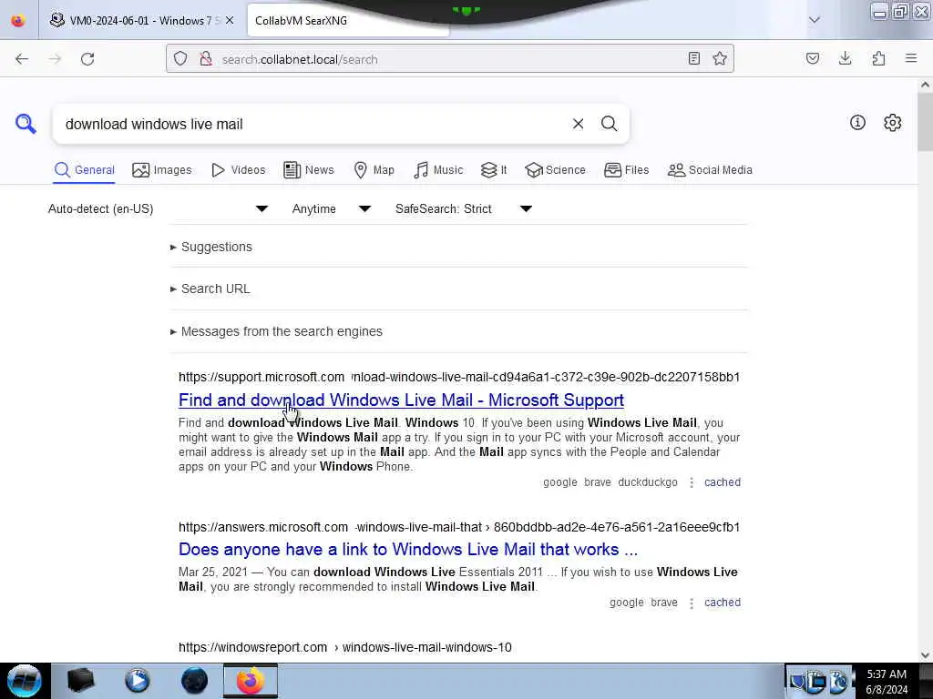Switch to Images category
This screenshot has width=933, height=699.
coord(162,170)
